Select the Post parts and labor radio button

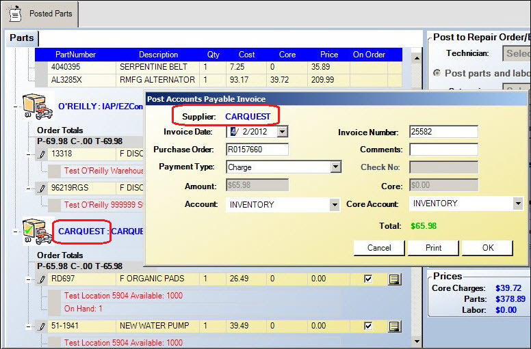[437, 73]
